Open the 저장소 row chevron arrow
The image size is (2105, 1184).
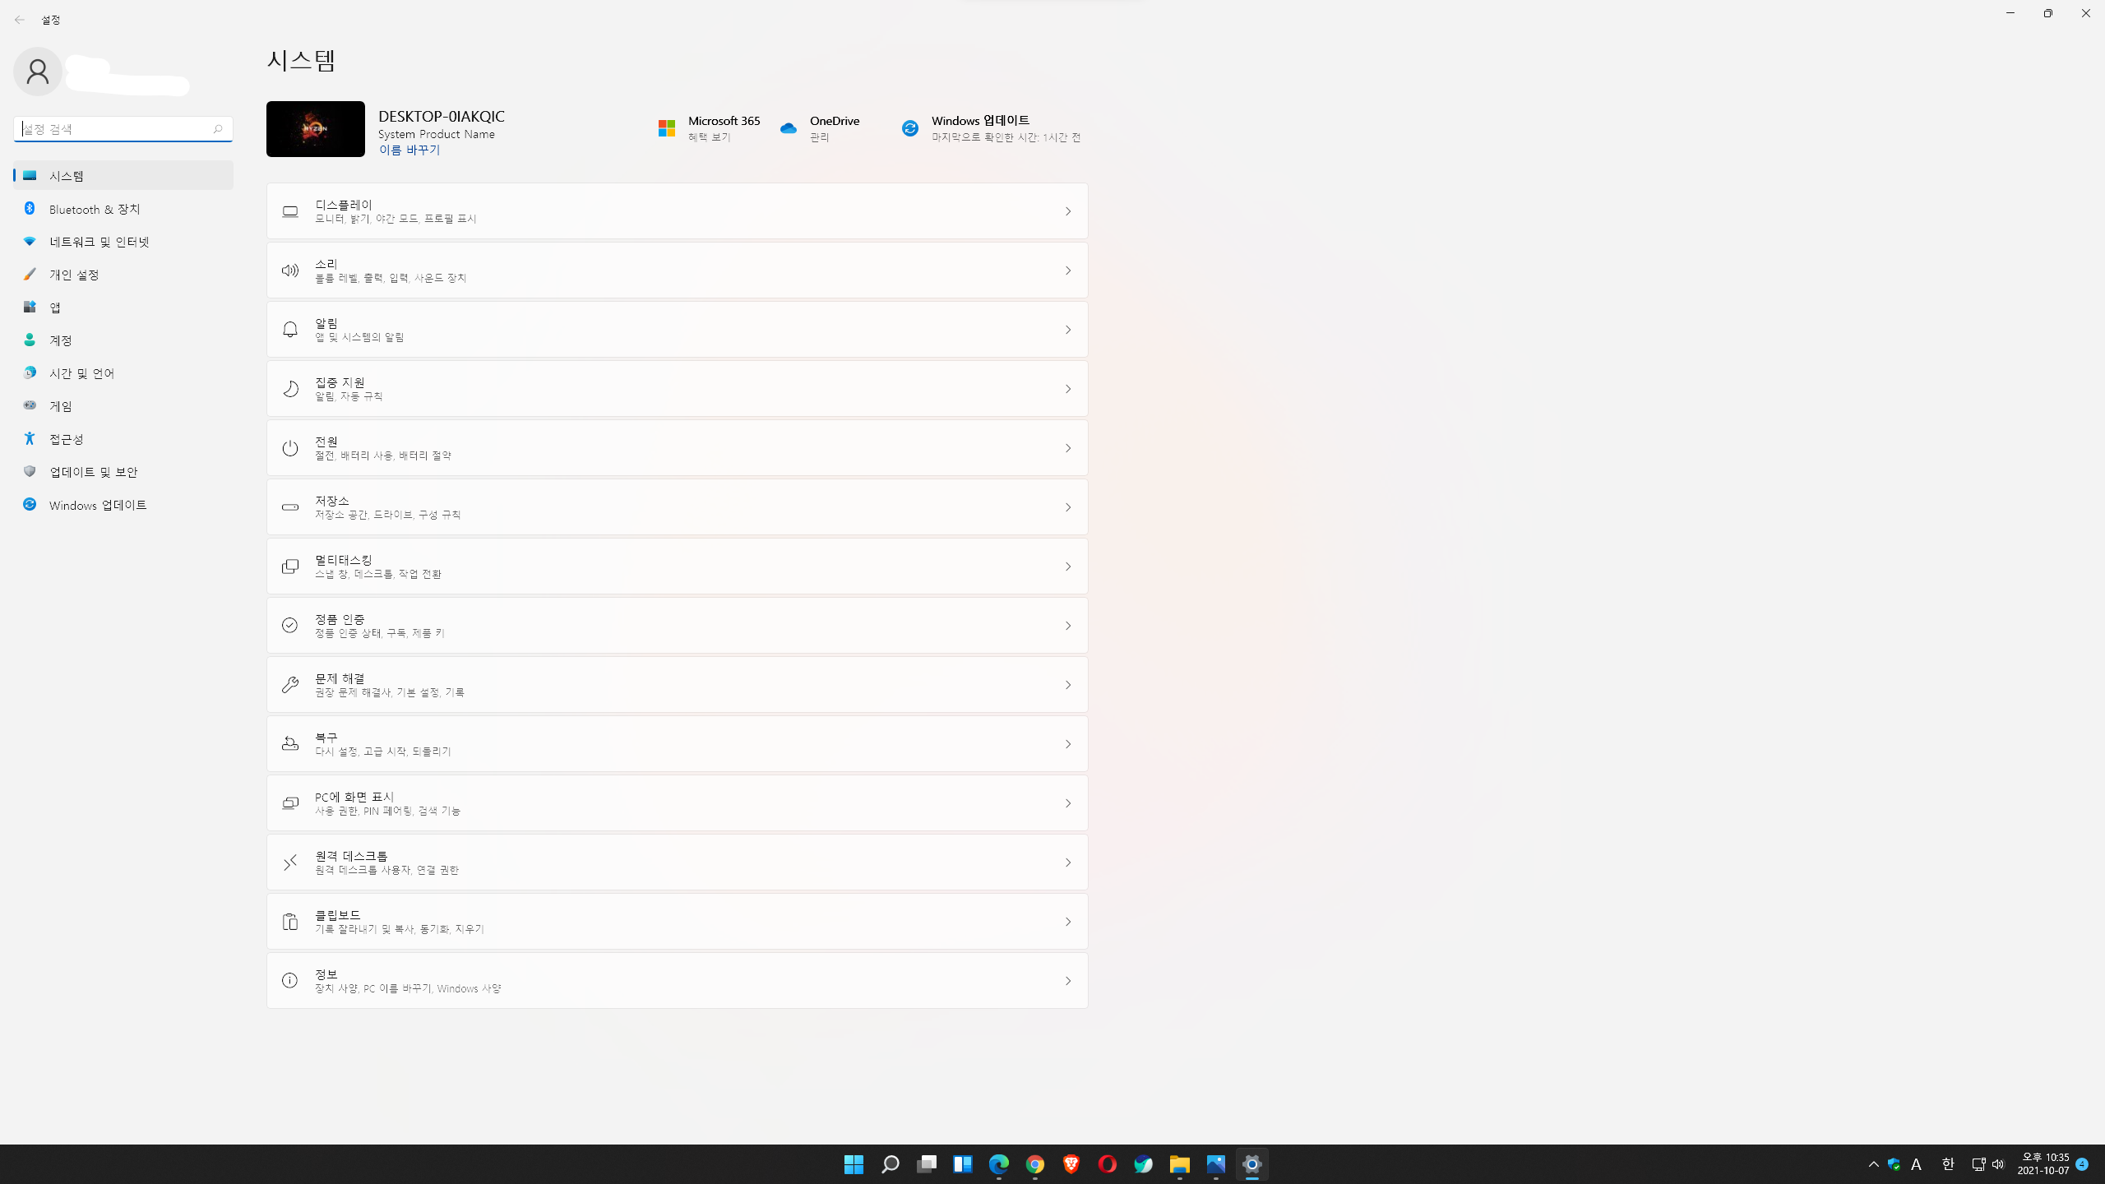tap(1067, 507)
